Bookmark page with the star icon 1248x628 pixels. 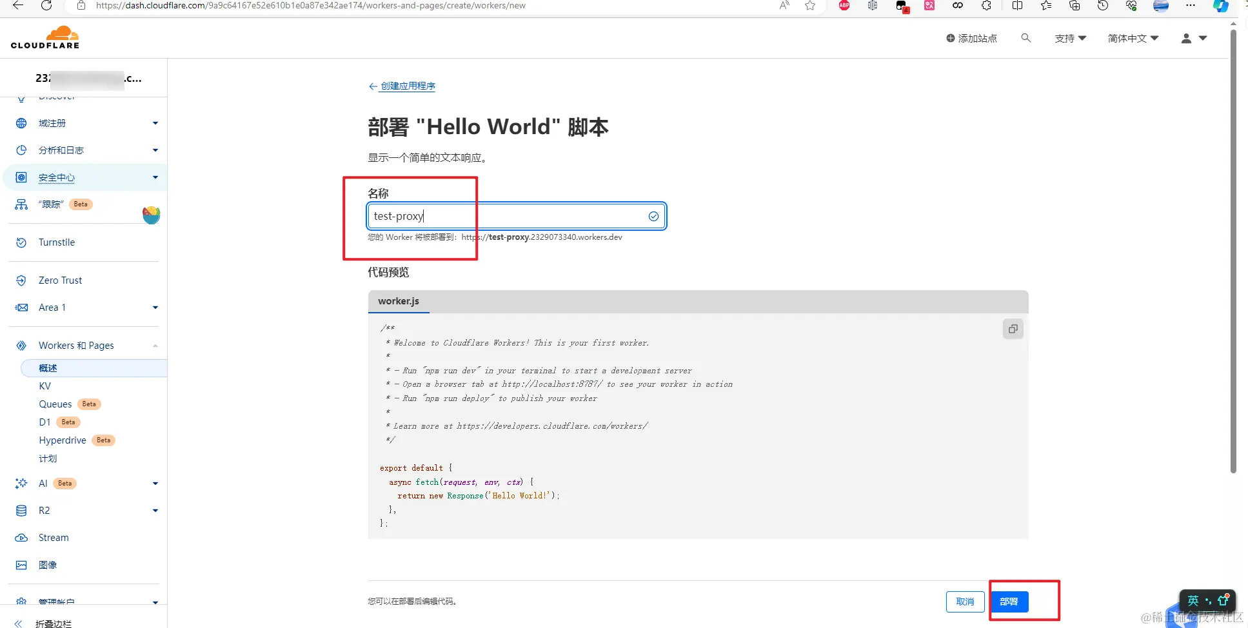pos(810,5)
